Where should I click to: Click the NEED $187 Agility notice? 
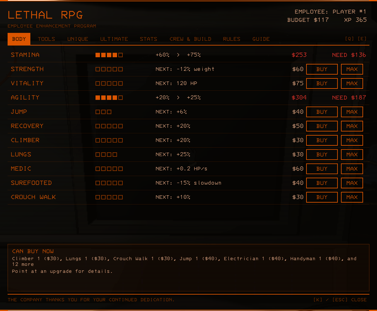(349, 98)
